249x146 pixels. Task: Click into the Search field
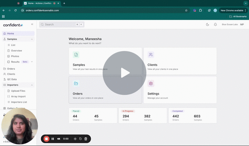pyautogui.click(x=62, y=24)
